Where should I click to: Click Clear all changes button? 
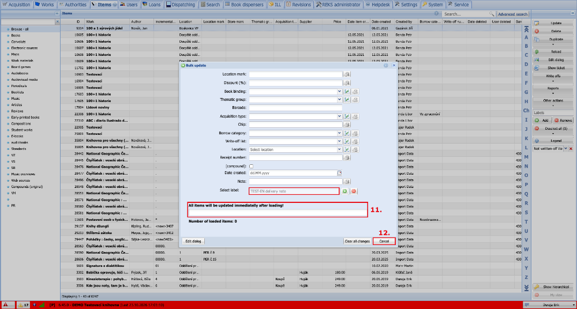point(357,242)
